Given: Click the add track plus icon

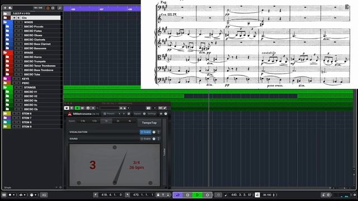Looking at the screenshot, I should (x=5, y=8).
